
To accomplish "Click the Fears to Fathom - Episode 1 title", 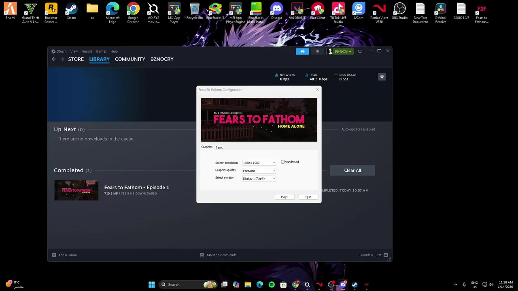I will [137, 188].
